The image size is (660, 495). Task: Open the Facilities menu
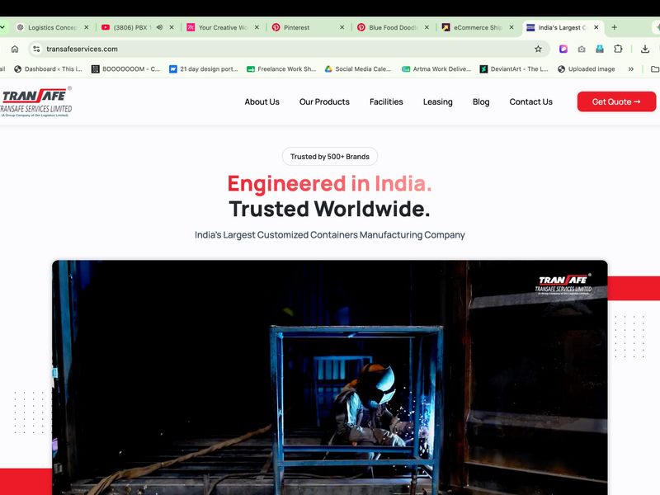click(386, 101)
